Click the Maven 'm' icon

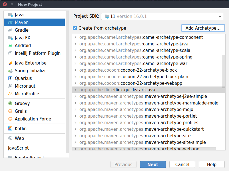(10, 22)
